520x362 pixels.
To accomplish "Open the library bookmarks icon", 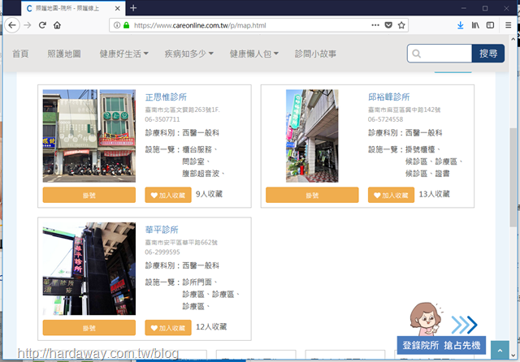I will click(475, 25).
